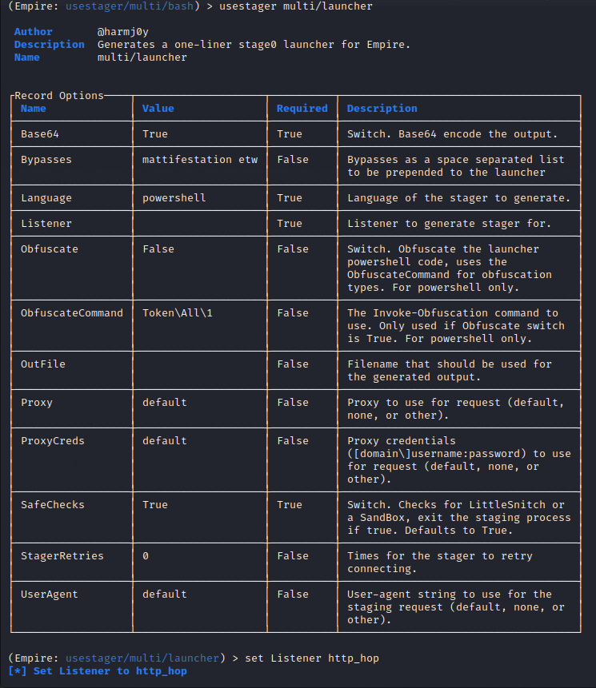Select the 'mattifestation etw' value cell
The image size is (596, 688).
pos(200,160)
